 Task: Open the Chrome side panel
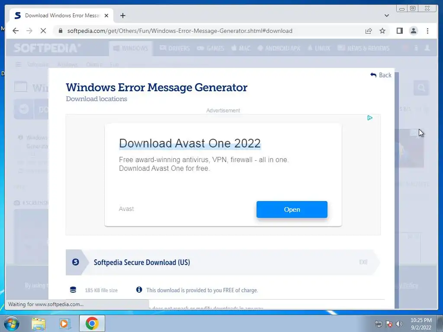click(x=399, y=31)
